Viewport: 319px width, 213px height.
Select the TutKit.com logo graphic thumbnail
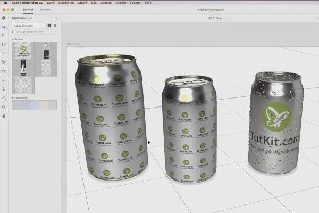click(23, 50)
